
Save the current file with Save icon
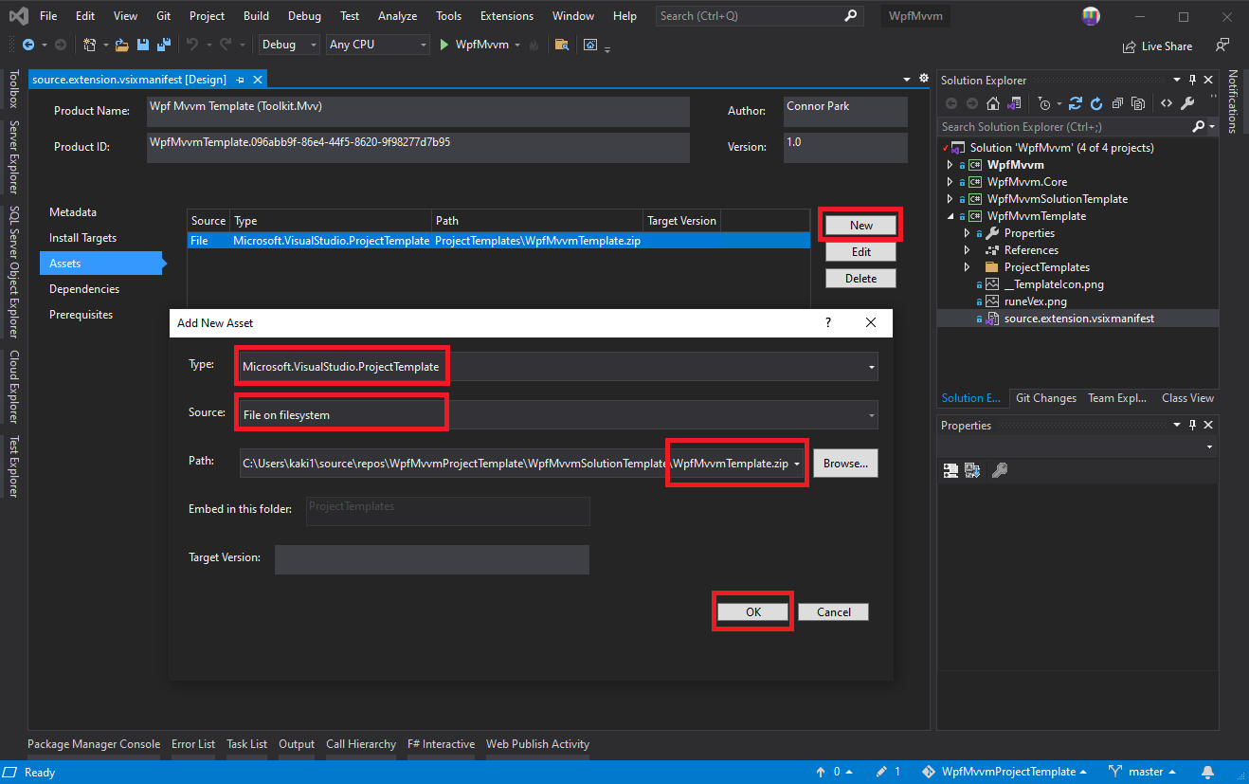pyautogui.click(x=143, y=45)
